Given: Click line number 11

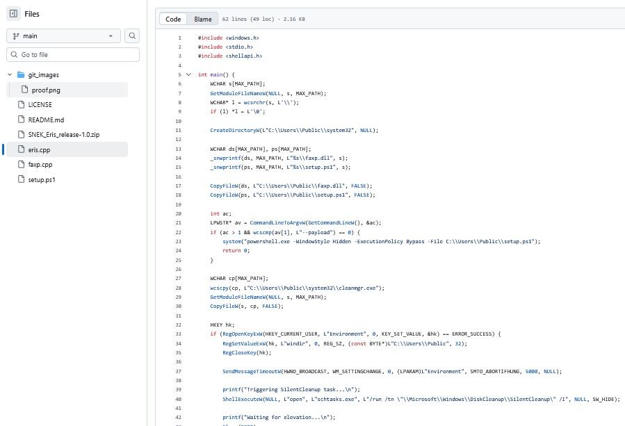Looking at the screenshot, I should coord(178,131).
